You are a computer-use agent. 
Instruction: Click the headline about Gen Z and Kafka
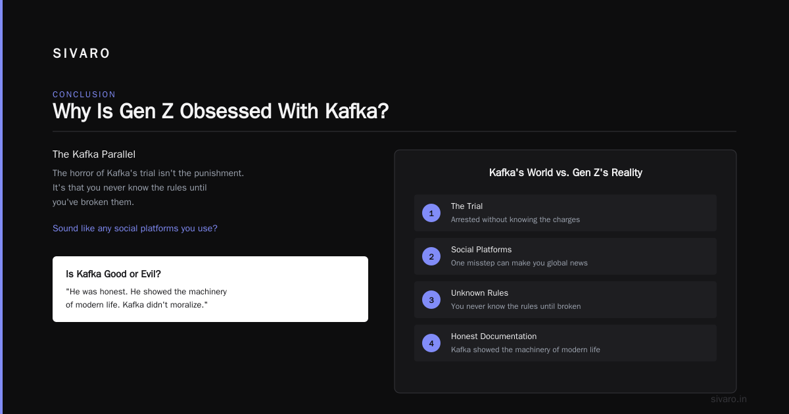click(x=220, y=111)
